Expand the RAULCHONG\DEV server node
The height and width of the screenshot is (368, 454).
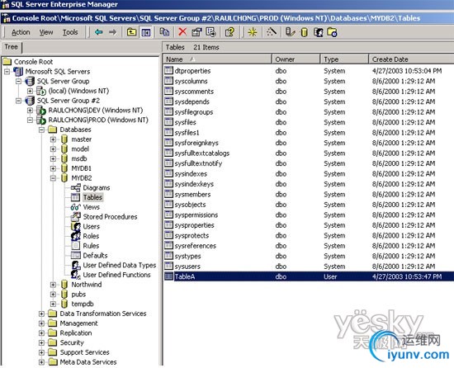coord(30,111)
